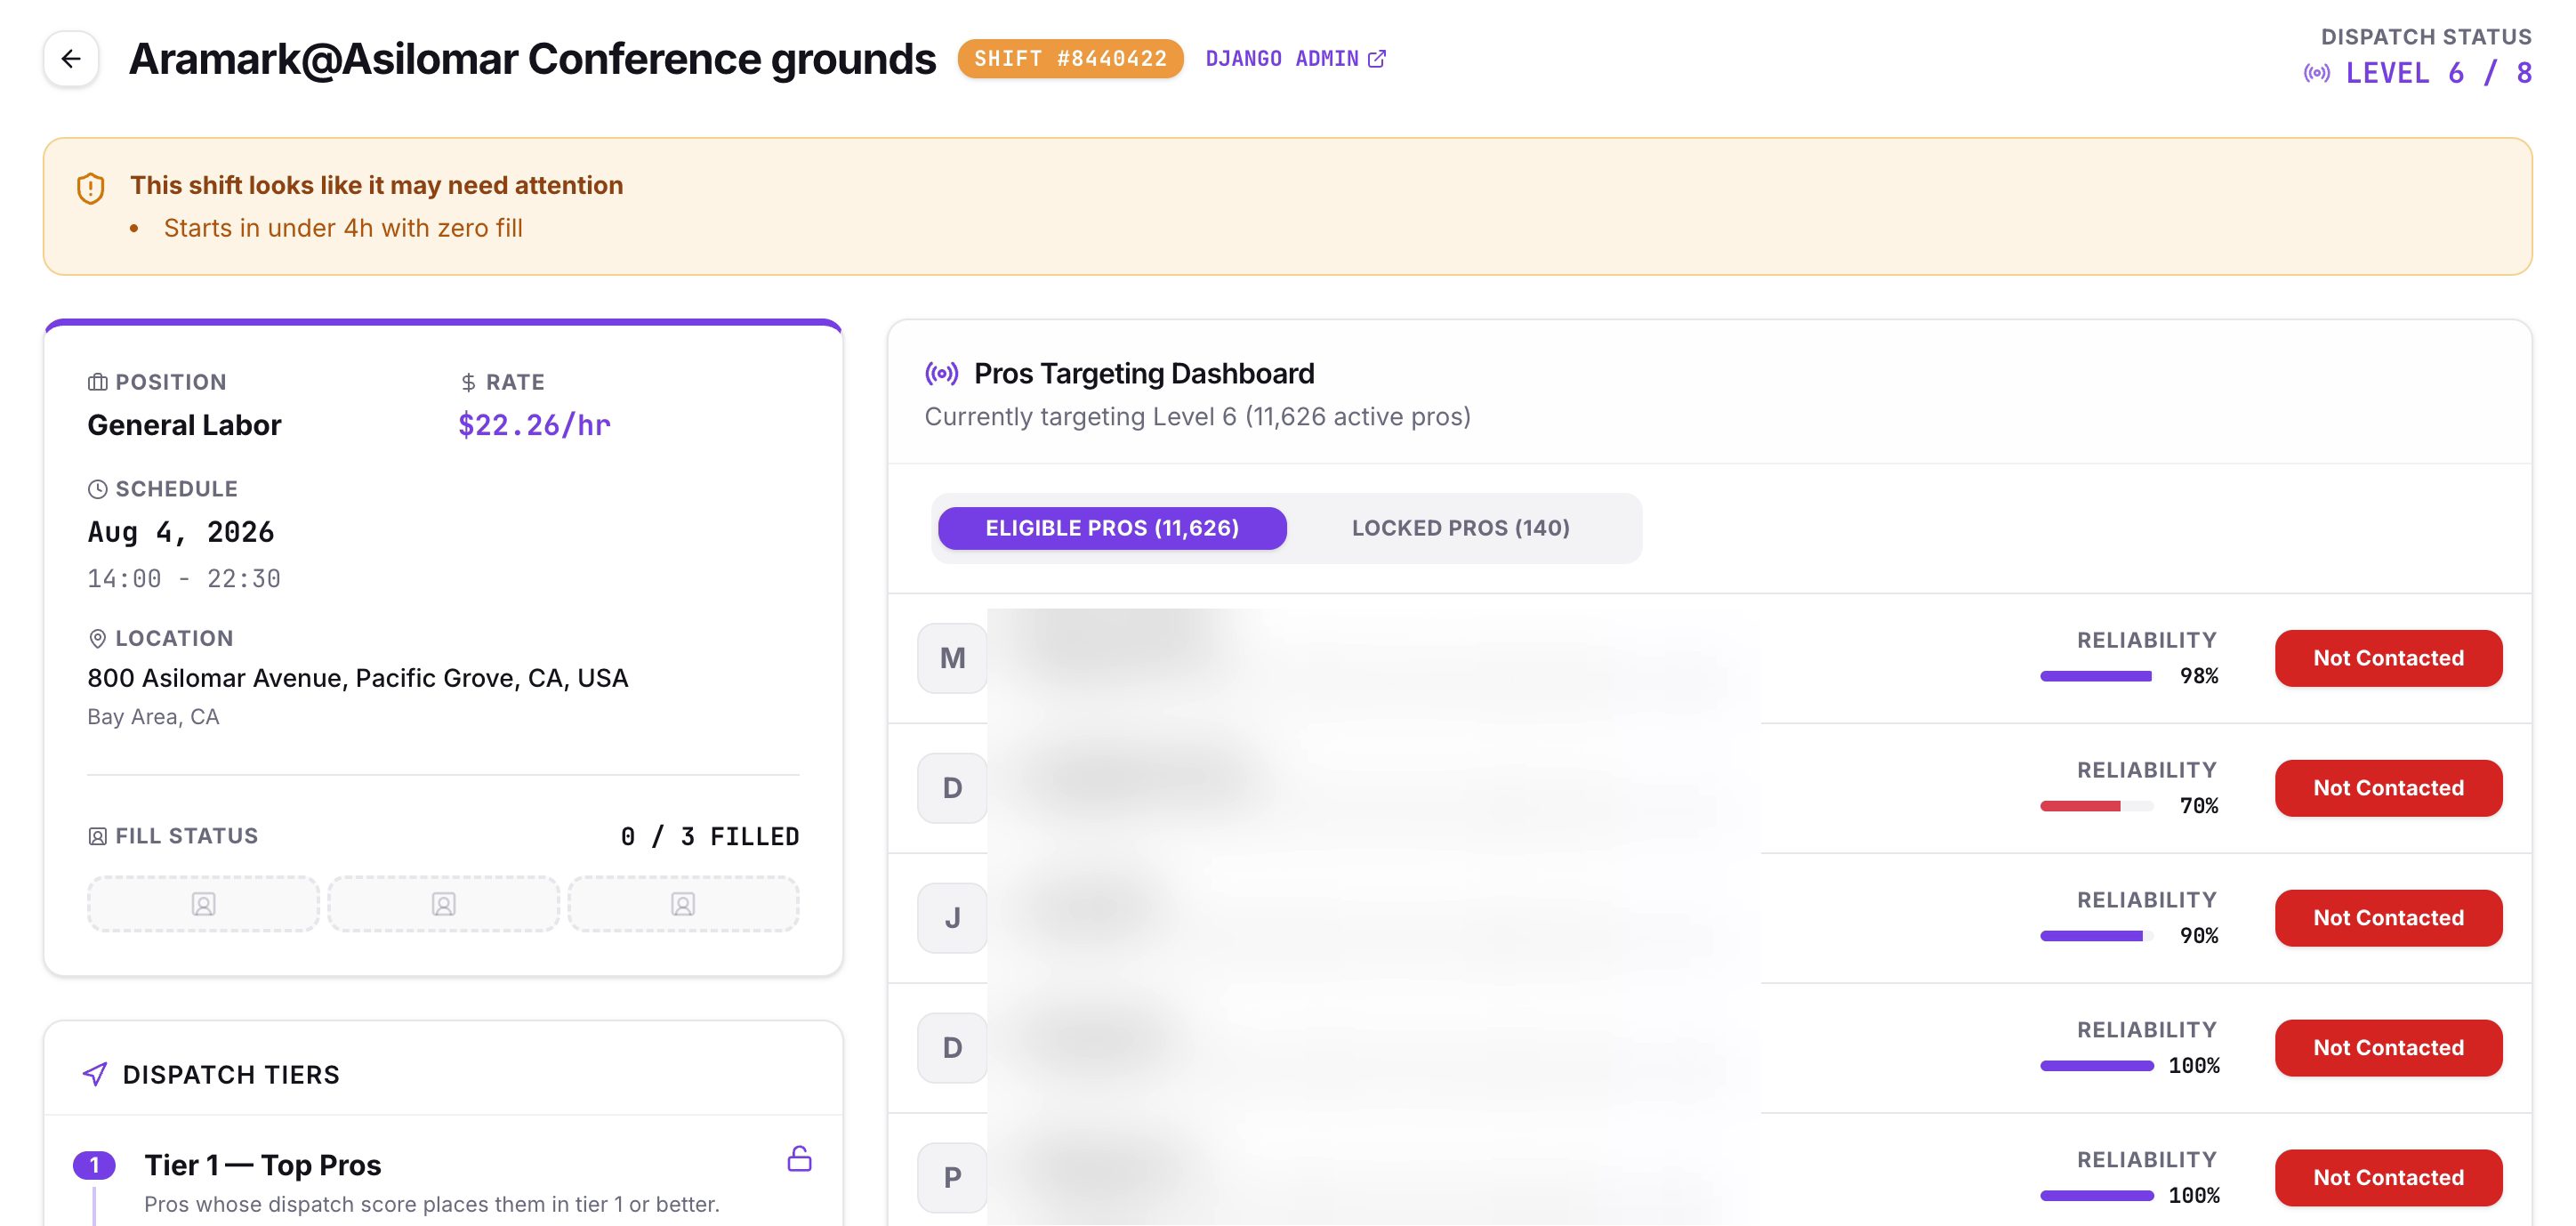
Task: Click the P avatar in the pros list
Action: pyautogui.click(x=952, y=1178)
